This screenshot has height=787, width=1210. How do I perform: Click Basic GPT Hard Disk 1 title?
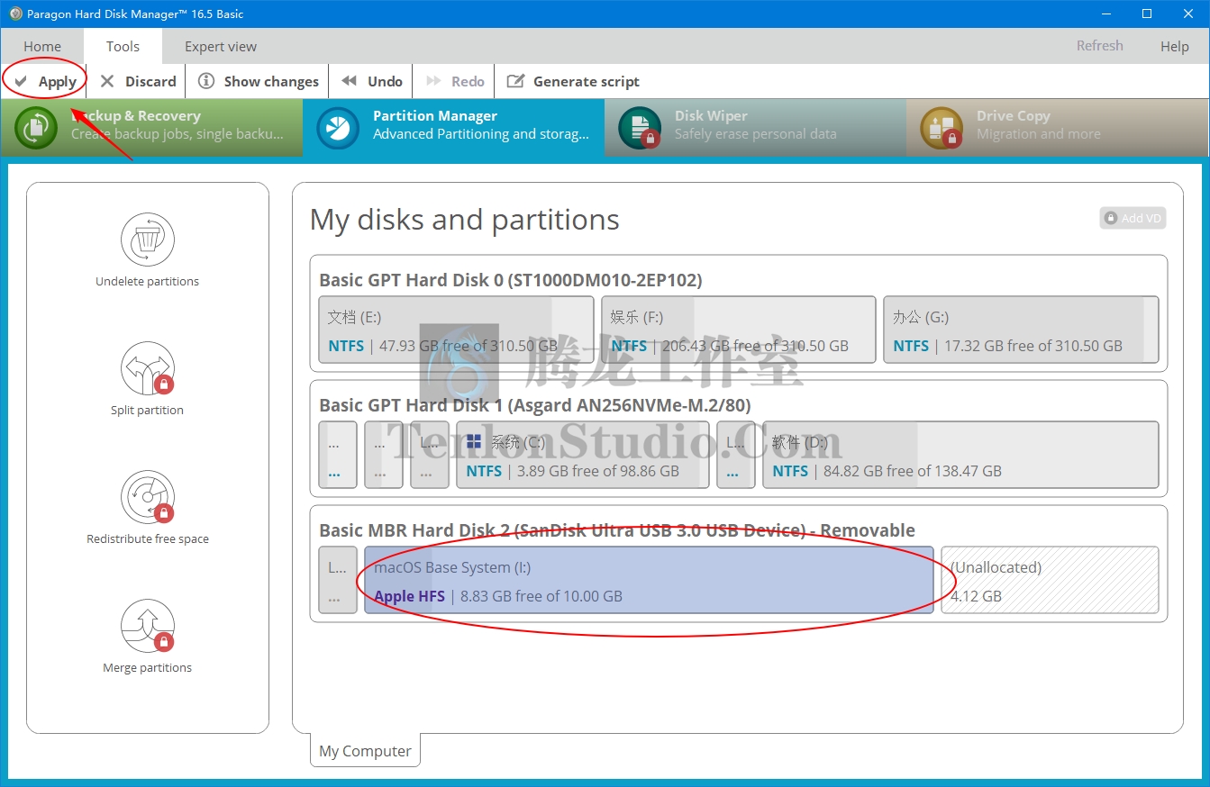coord(535,405)
